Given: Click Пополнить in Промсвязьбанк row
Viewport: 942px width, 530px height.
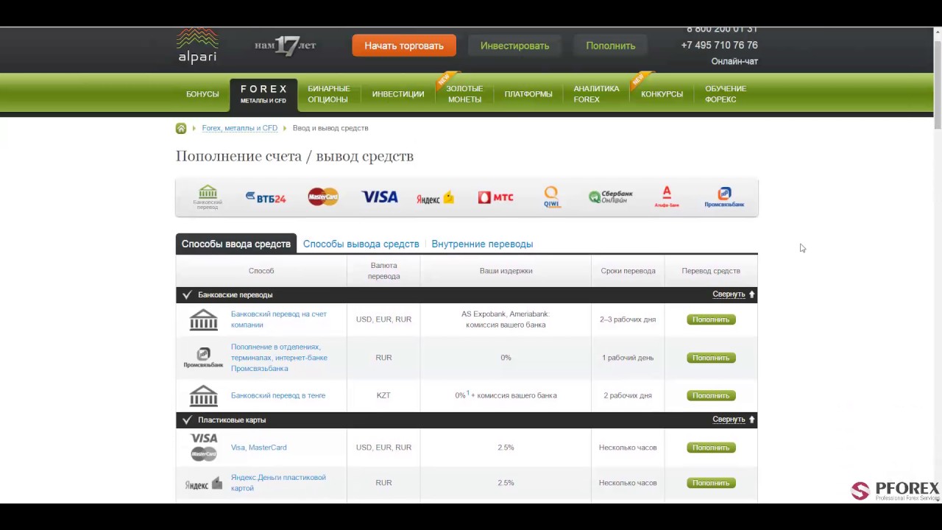Looking at the screenshot, I should pyautogui.click(x=711, y=358).
